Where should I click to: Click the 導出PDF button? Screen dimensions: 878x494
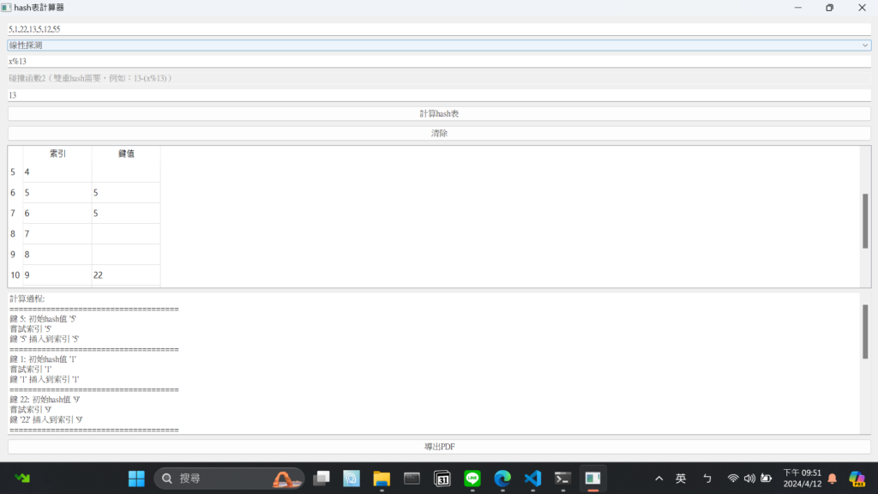click(x=439, y=447)
